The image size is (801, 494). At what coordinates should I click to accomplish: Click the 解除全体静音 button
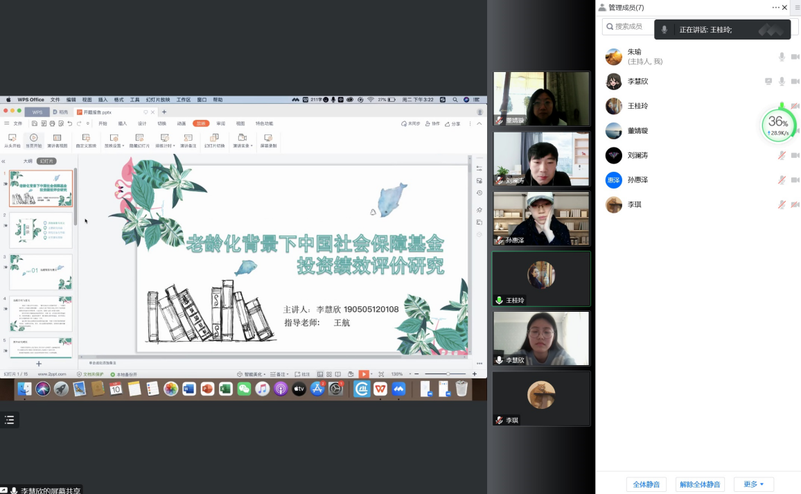point(700,484)
